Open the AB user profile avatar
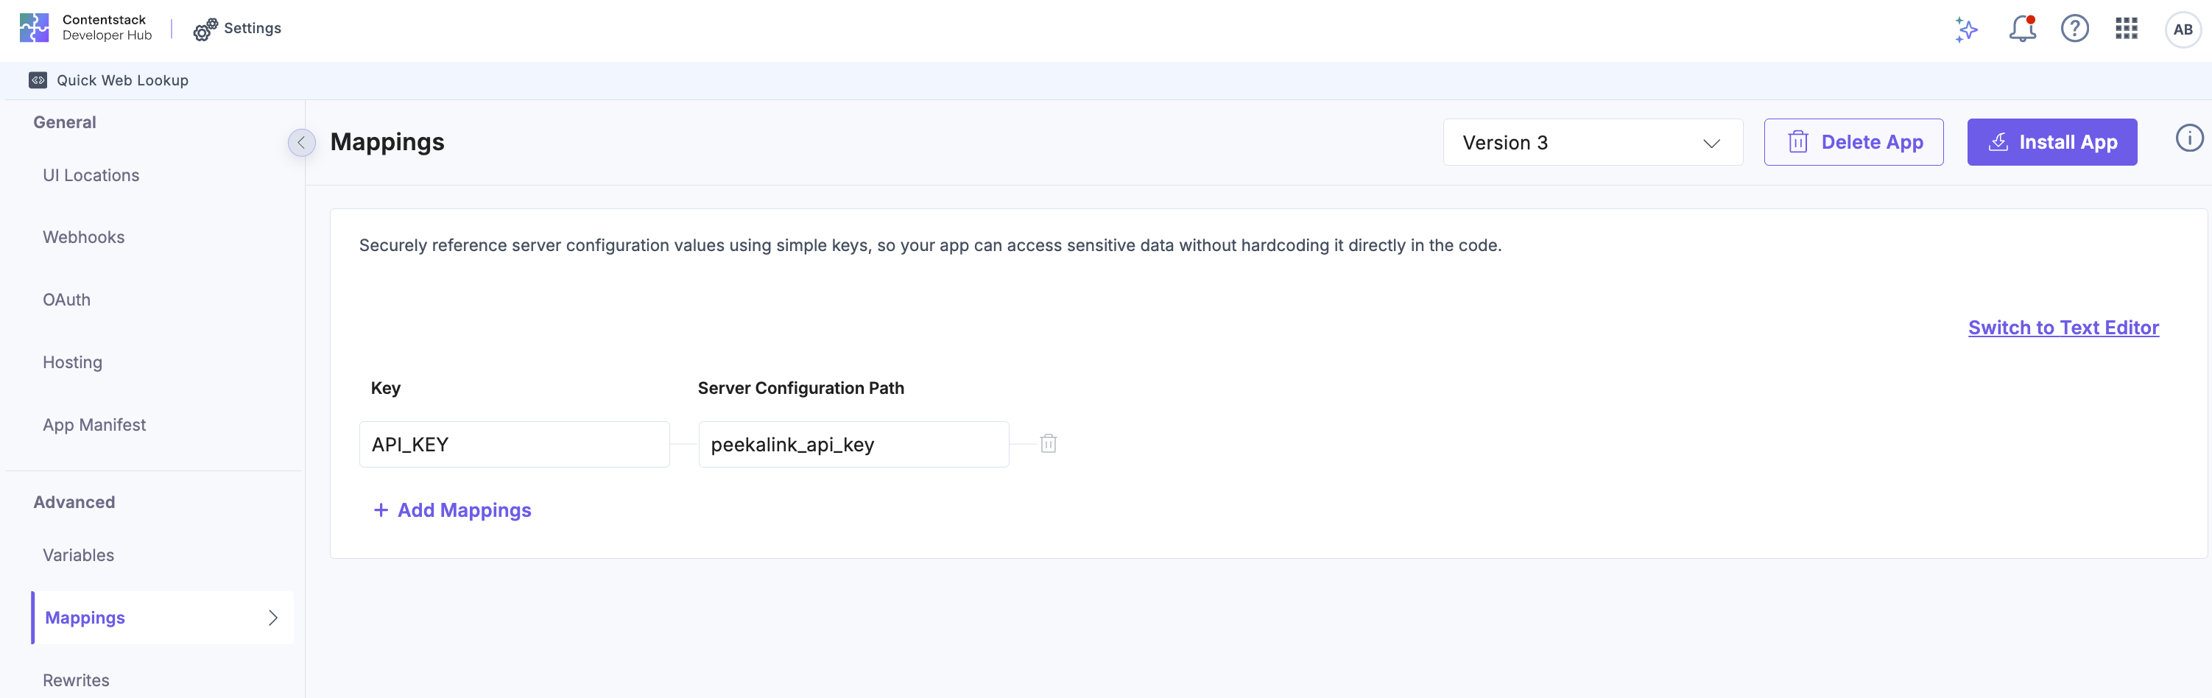2212x698 pixels. click(x=2182, y=30)
